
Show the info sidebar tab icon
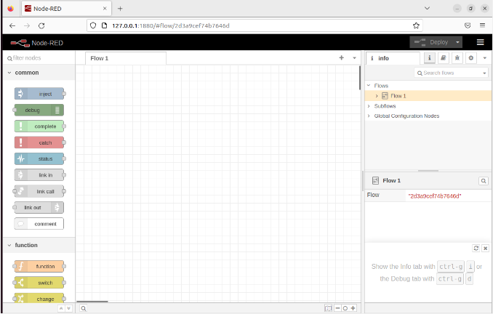click(430, 58)
